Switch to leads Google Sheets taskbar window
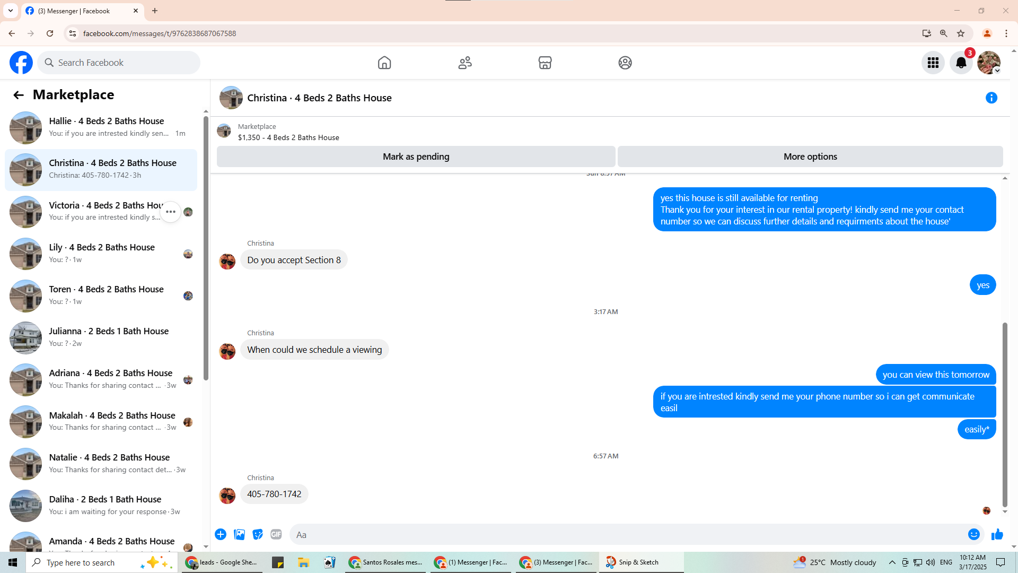This screenshot has width=1018, height=573. 222,562
